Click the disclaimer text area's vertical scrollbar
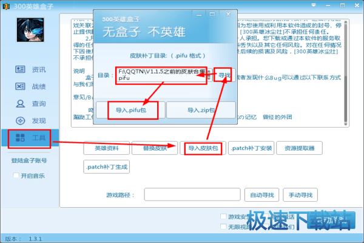This screenshot has height=243, width=364. tap(345, 74)
